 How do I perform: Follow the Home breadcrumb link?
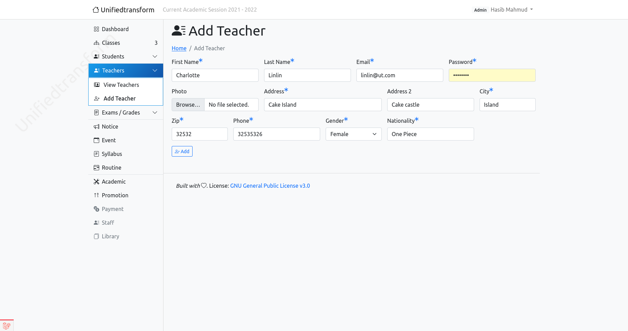(179, 48)
